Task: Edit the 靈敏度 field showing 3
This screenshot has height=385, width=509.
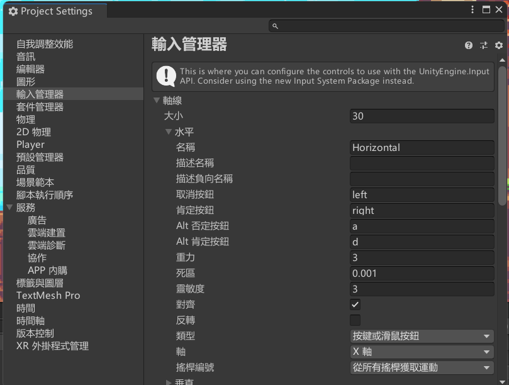Action: [422, 289]
